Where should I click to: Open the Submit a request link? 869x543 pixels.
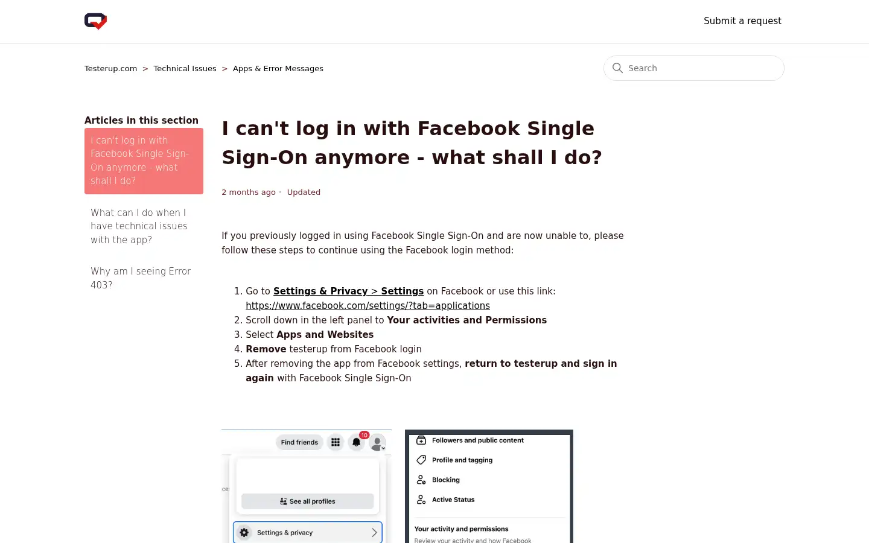tap(742, 21)
